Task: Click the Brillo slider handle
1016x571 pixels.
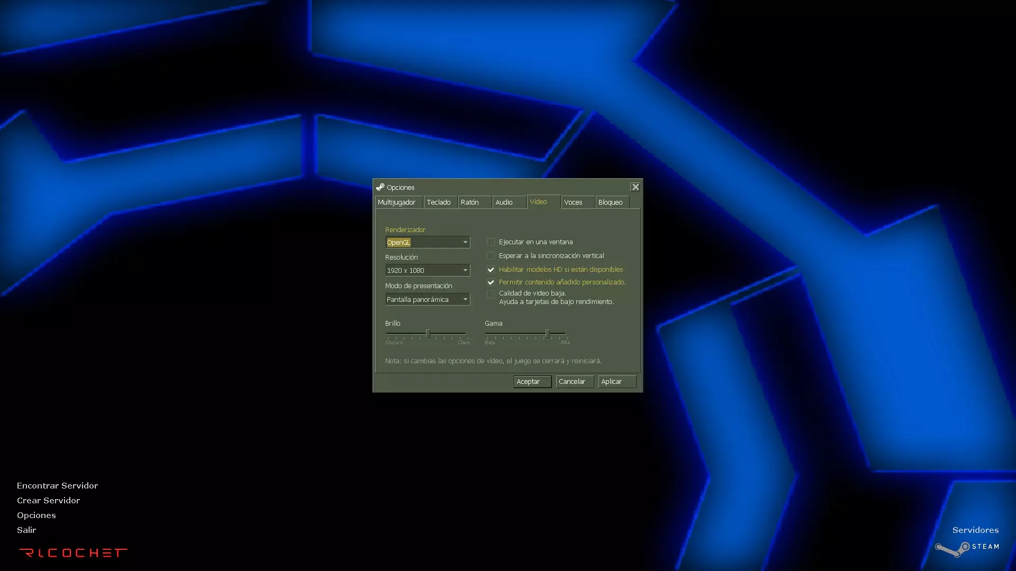Action: pyautogui.click(x=428, y=333)
